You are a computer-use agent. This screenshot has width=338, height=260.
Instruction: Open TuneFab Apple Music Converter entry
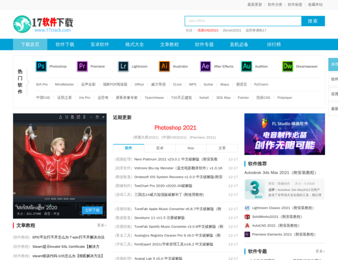coord(178,209)
